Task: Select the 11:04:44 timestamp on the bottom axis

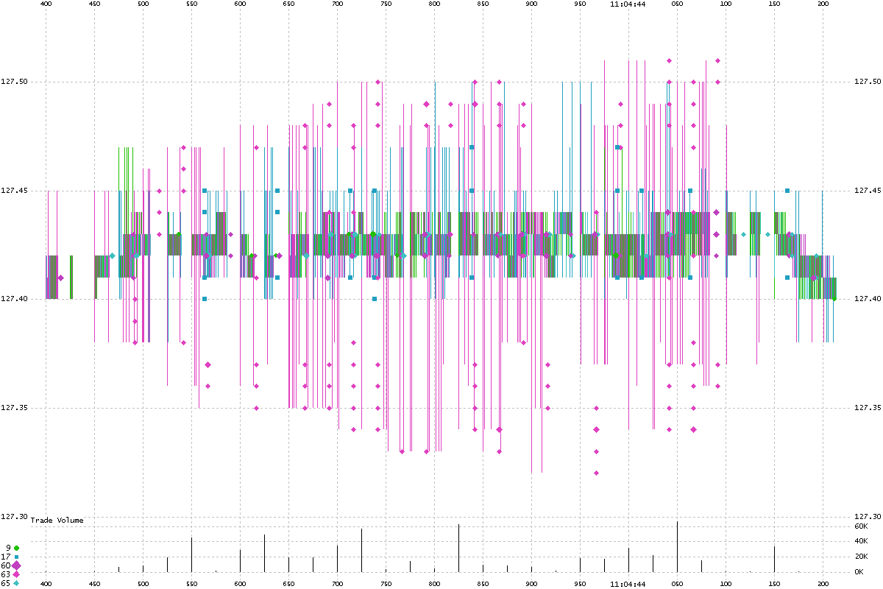Action: click(628, 584)
